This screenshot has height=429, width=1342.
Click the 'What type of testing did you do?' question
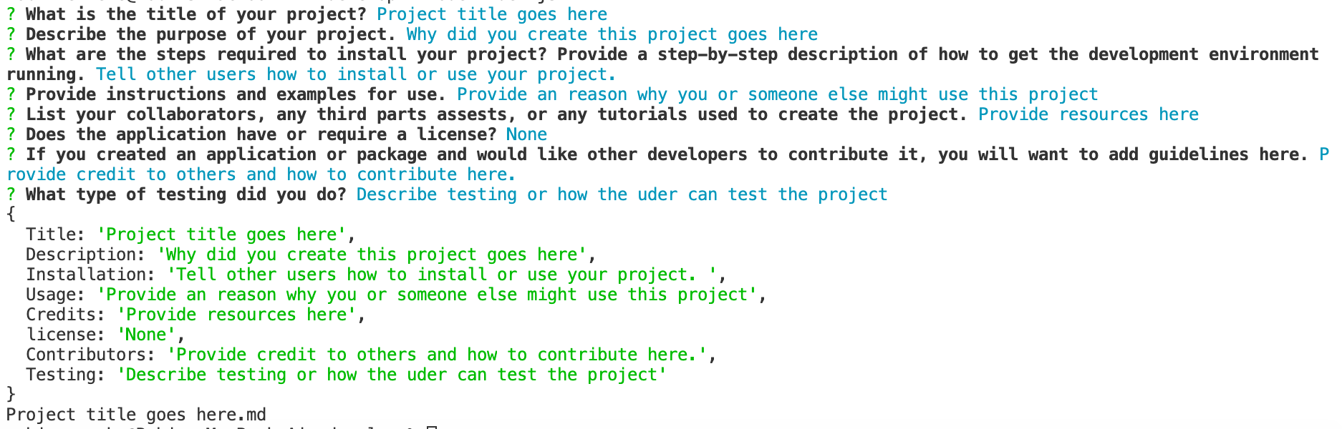tap(186, 194)
